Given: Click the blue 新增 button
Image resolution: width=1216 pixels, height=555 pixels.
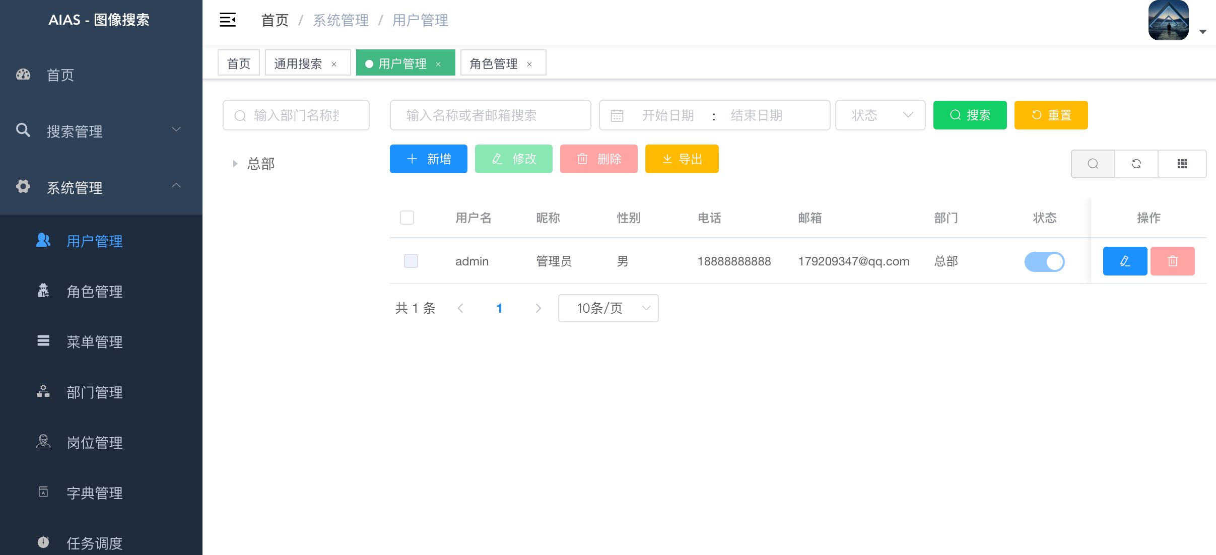Looking at the screenshot, I should click(428, 159).
